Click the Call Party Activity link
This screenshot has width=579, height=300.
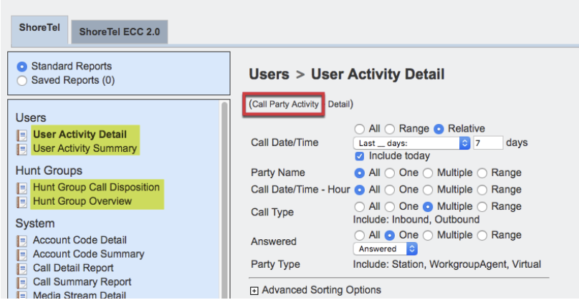pos(286,105)
